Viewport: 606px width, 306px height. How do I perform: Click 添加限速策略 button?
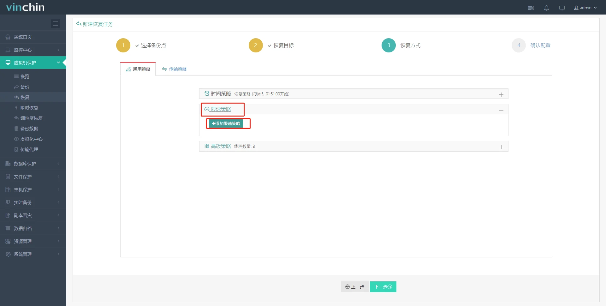coord(226,123)
